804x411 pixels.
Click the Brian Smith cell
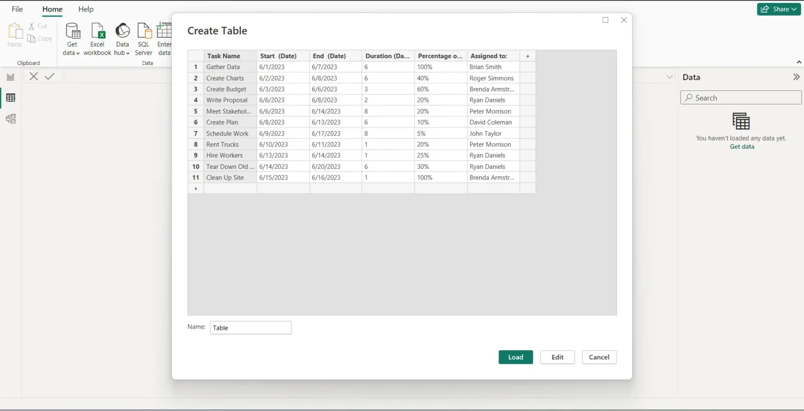point(493,67)
